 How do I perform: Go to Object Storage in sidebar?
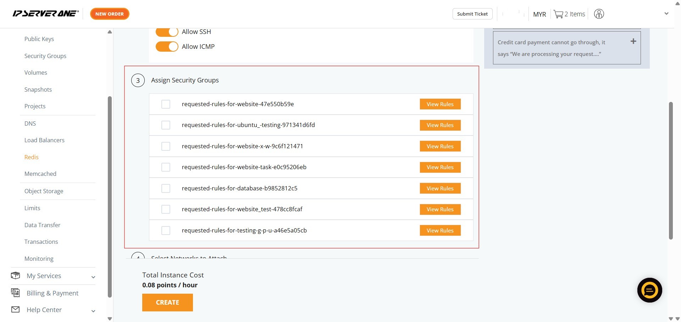tap(44, 191)
